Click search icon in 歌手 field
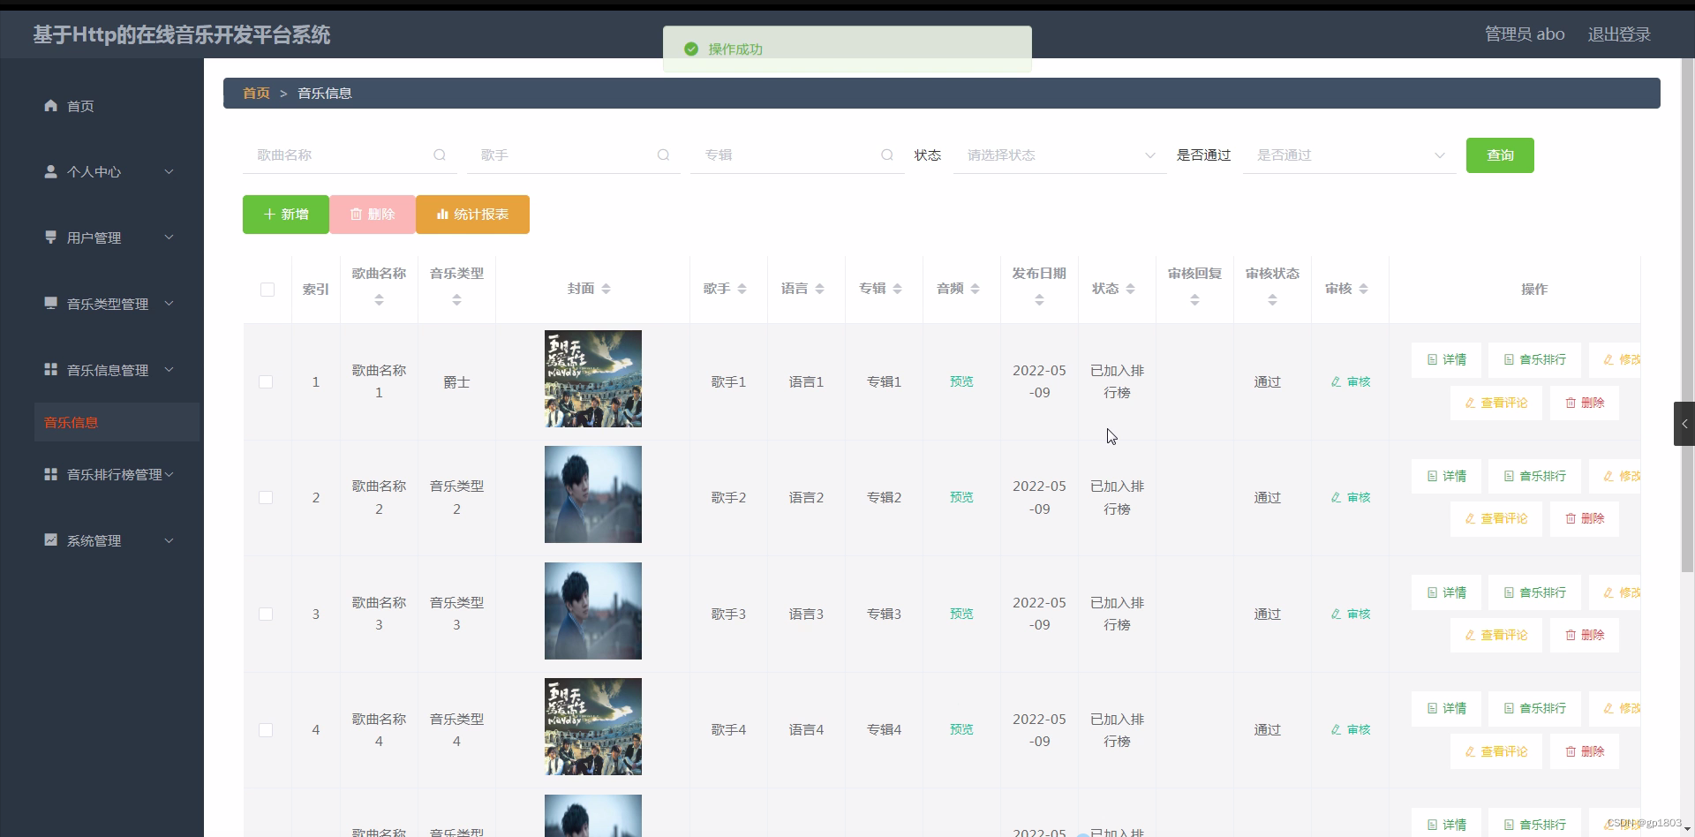1695x837 pixels. [663, 155]
